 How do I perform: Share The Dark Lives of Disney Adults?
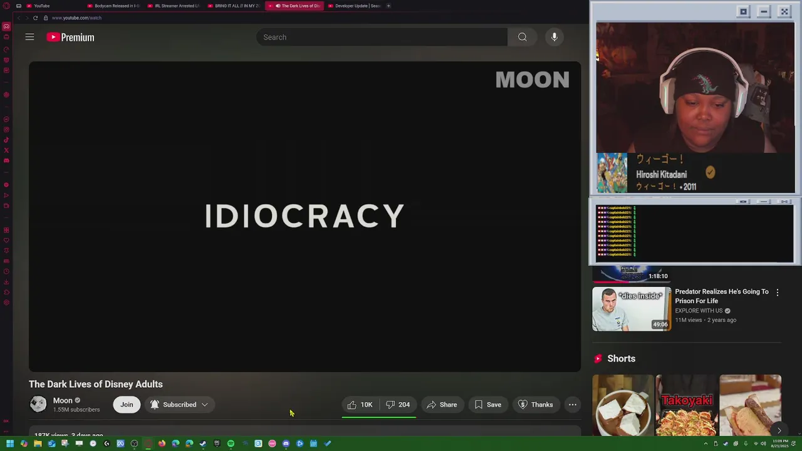coord(442,405)
